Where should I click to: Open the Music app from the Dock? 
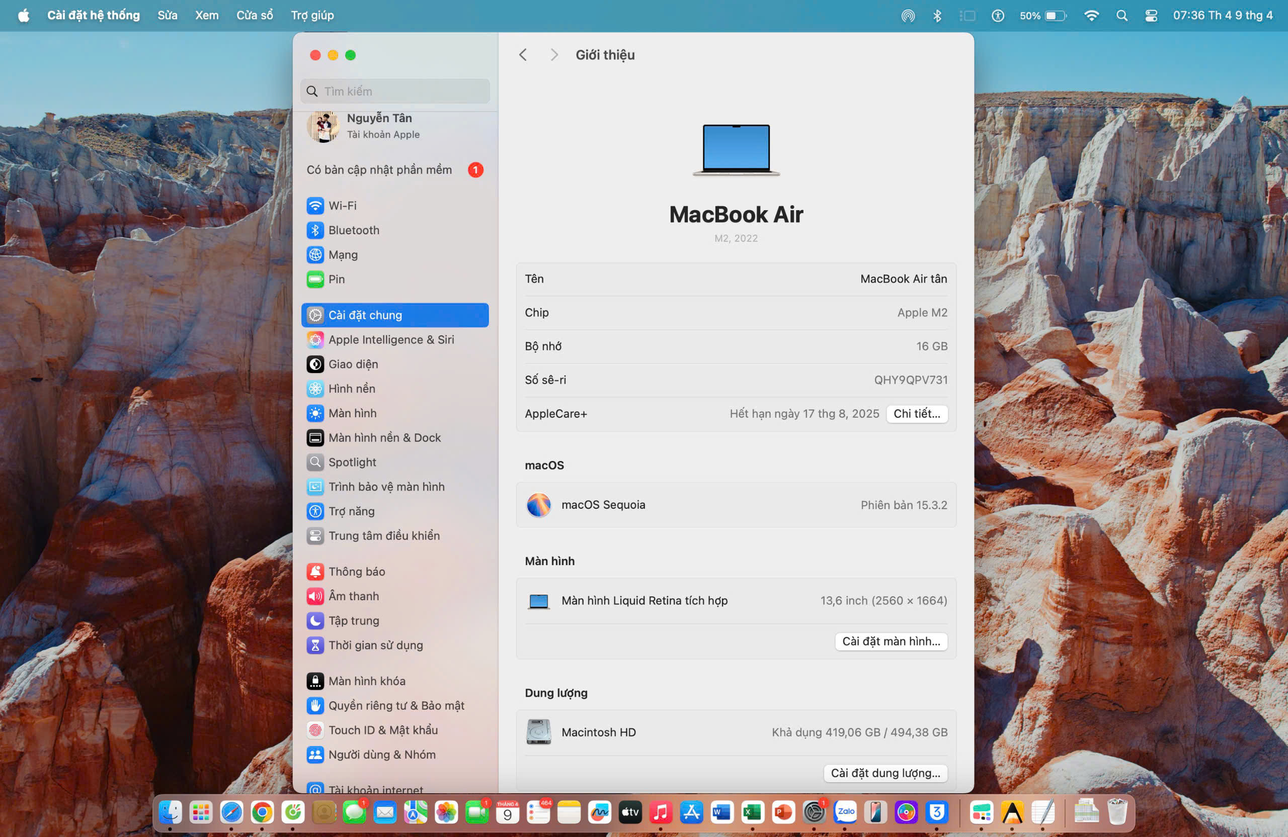click(x=661, y=812)
